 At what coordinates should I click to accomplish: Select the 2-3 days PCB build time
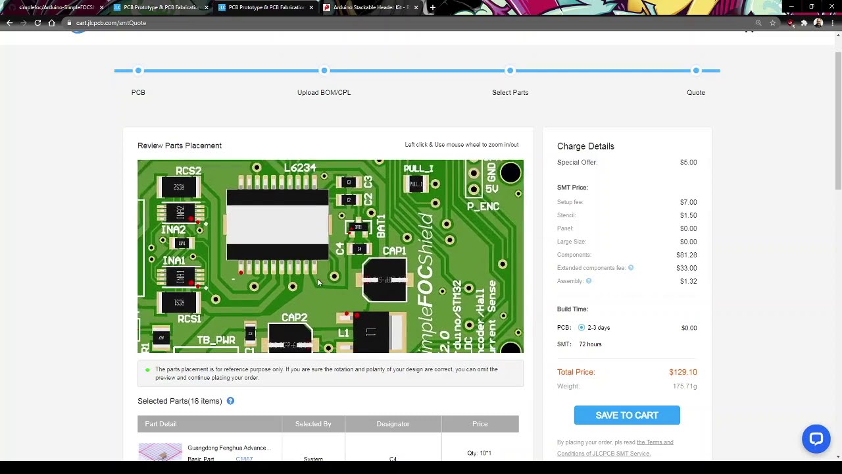(582, 328)
